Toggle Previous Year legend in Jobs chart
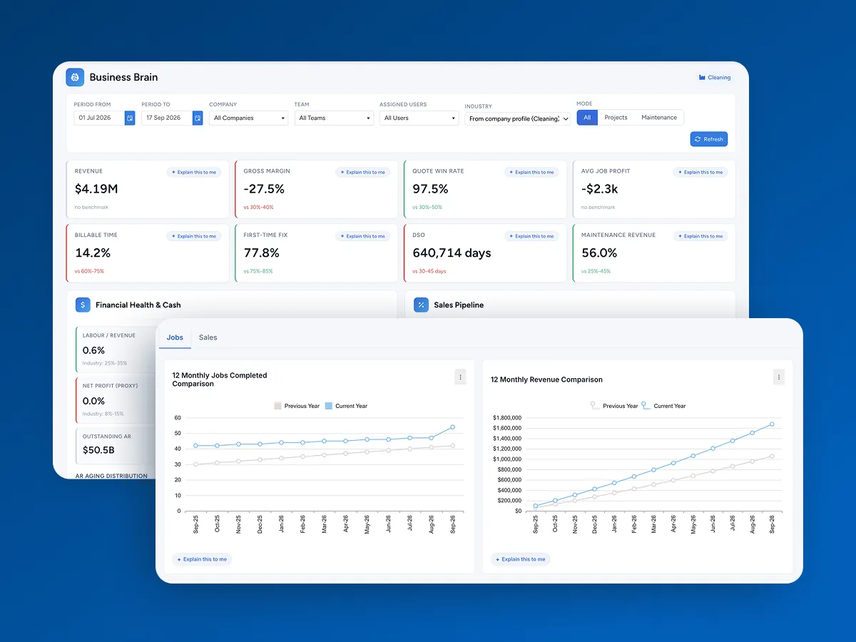Image resolution: width=856 pixels, height=642 pixels. tap(297, 406)
